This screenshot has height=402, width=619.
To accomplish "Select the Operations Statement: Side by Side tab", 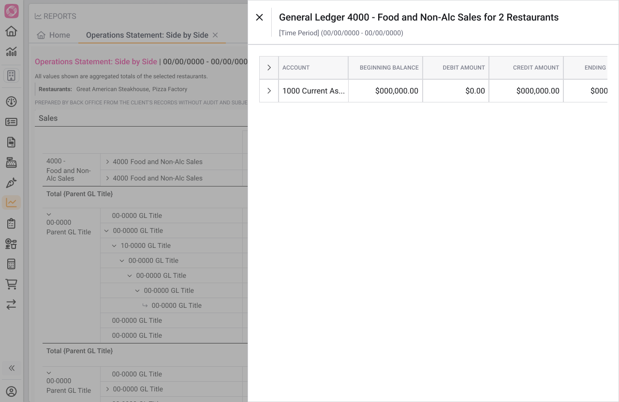I will [147, 35].
